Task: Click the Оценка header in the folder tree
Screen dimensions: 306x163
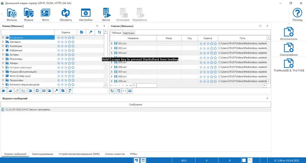Action: coord(65,32)
